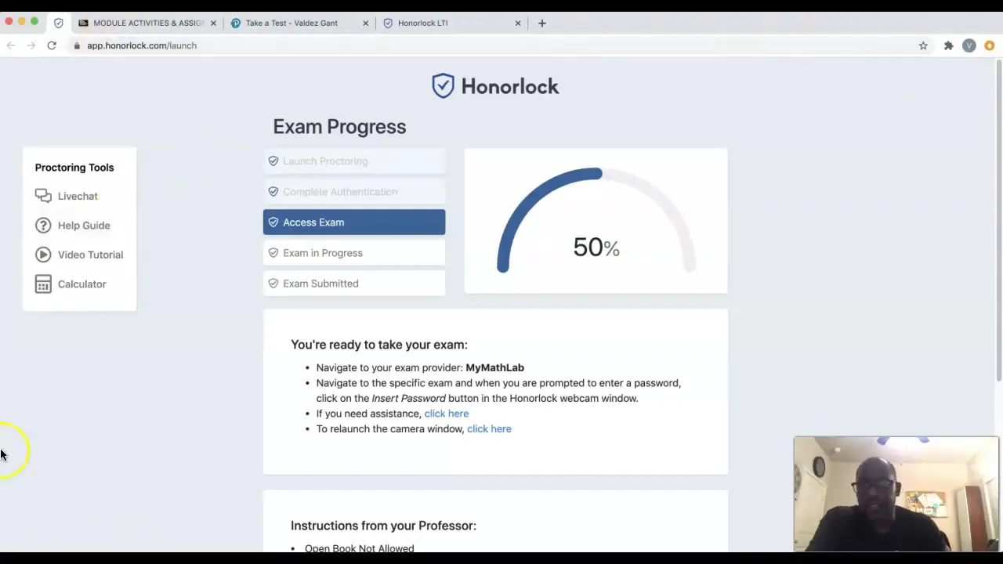Click shield icon beside Launch Proctoring
The image size is (1003, 564).
point(273,161)
